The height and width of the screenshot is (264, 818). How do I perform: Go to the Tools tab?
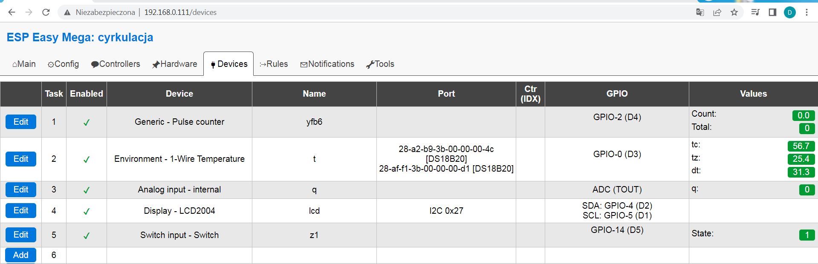click(x=380, y=64)
